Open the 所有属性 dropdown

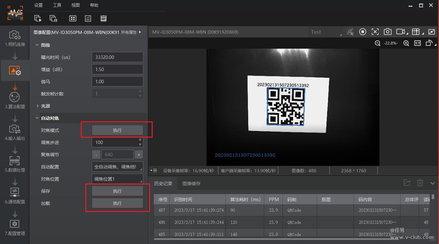(x=131, y=32)
